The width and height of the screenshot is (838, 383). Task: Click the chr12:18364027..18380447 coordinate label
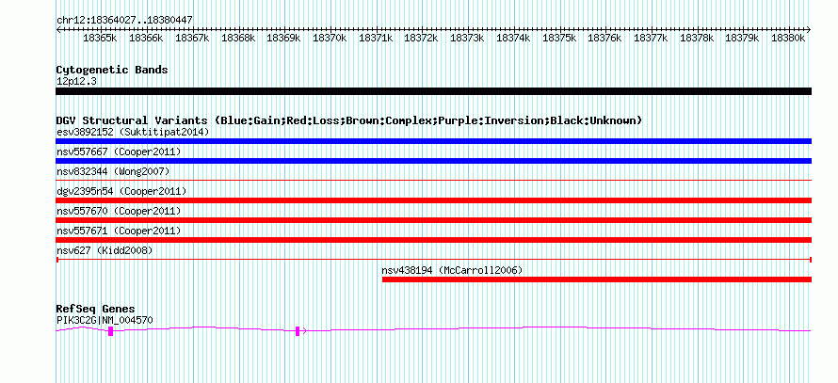point(124,21)
